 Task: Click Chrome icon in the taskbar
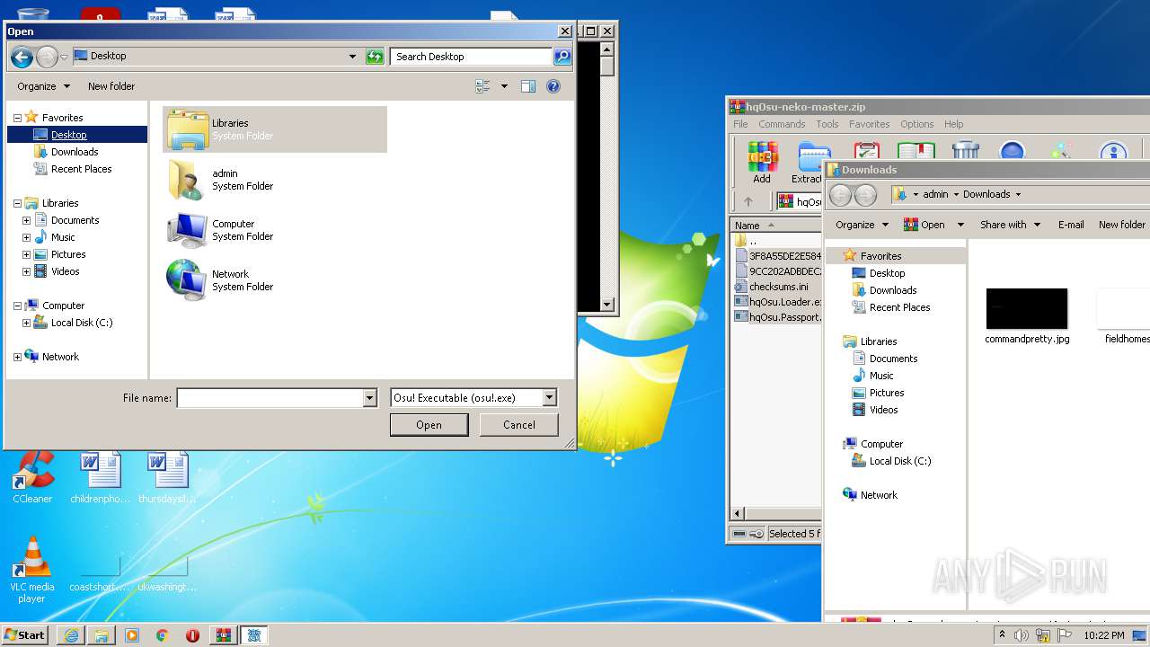pos(163,634)
